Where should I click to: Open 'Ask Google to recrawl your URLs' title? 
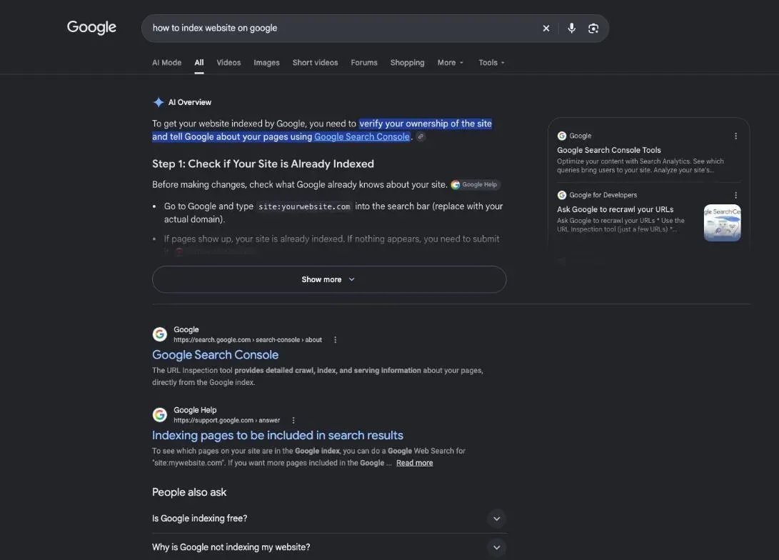point(615,210)
